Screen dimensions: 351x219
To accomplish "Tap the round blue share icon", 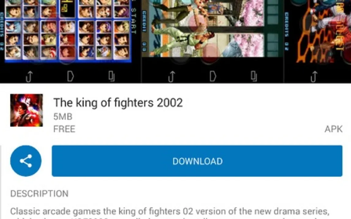I will point(26,161).
